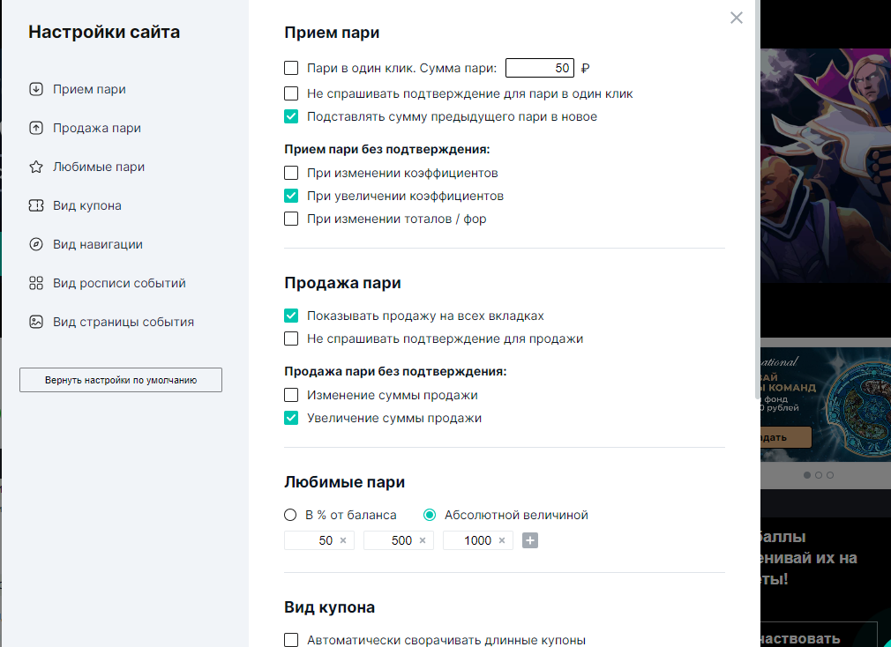This screenshot has height=647, width=891.
Task: Click the favorite amount field showing 500
Action: tap(399, 540)
